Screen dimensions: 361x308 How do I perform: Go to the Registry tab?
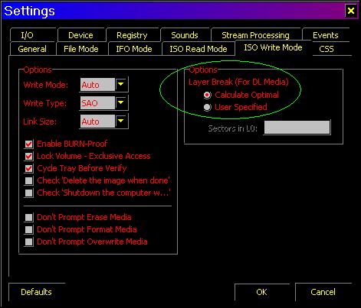[132, 35]
